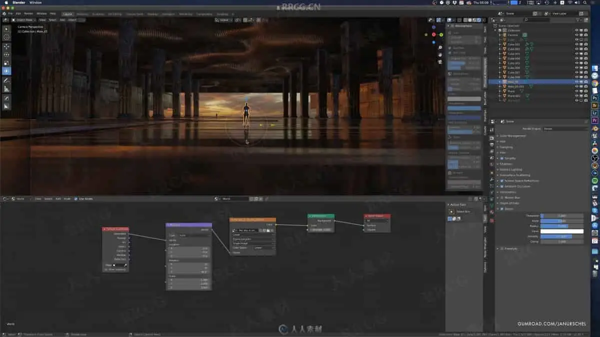Toggle the Screen Space Reflections checkbox
The image size is (600, 337).
[502, 181]
